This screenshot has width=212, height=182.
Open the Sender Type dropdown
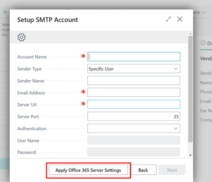point(134,69)
